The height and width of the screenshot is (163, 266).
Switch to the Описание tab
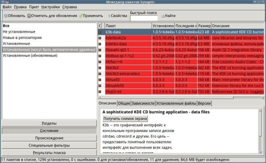[x=107, y=103]
